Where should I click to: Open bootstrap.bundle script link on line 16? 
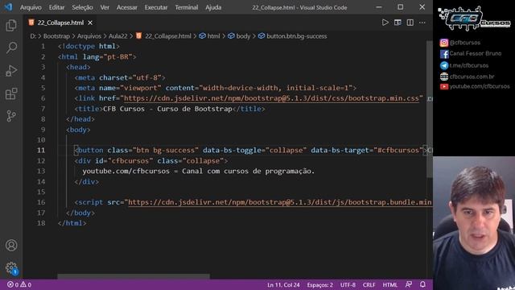pyautogui.click(x=280, y=202)
